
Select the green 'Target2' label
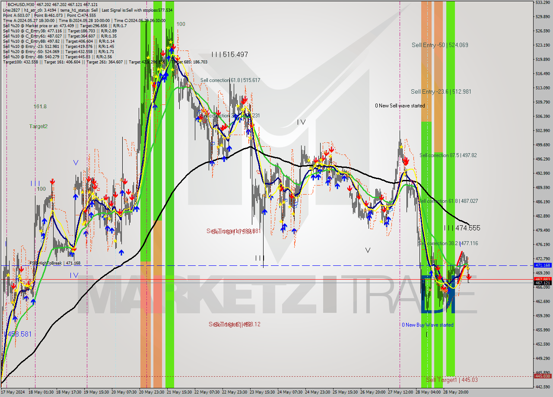point(38,126)
